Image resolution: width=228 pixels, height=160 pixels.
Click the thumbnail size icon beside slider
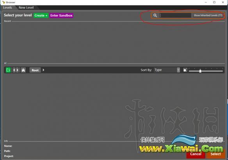click(x=185, y=70)
